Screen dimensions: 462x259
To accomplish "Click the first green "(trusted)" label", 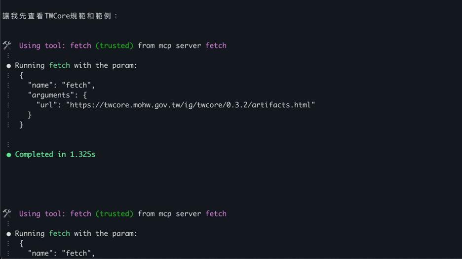I will tap(115, 45).
